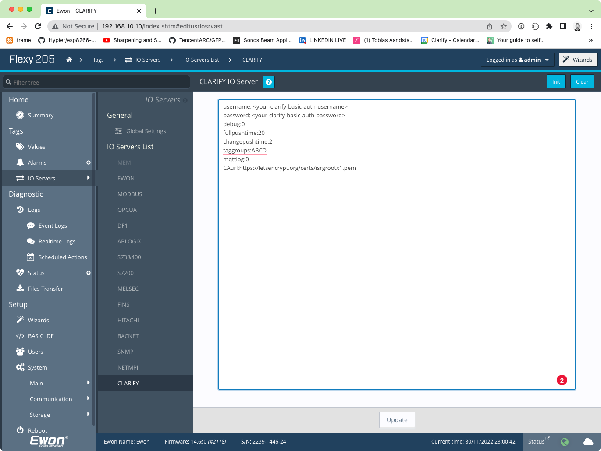Select S7200 in the IO Servers List

point(125,273)
